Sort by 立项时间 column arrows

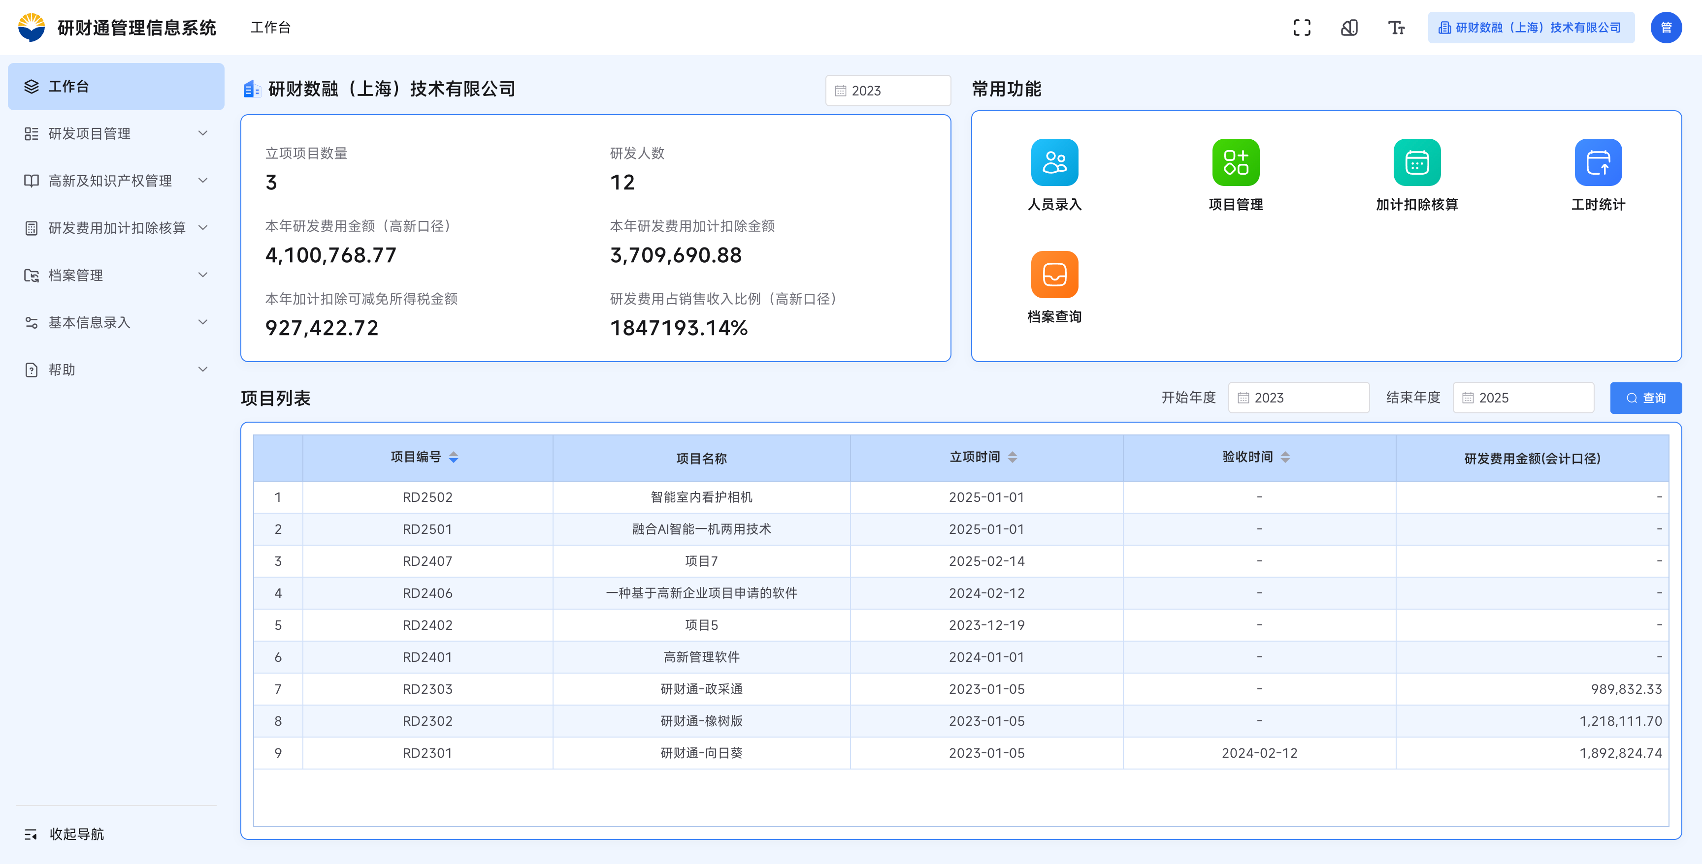point(1012,458)
